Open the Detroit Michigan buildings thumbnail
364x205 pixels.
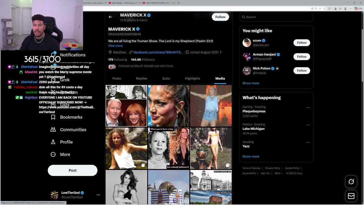point(211,187)
